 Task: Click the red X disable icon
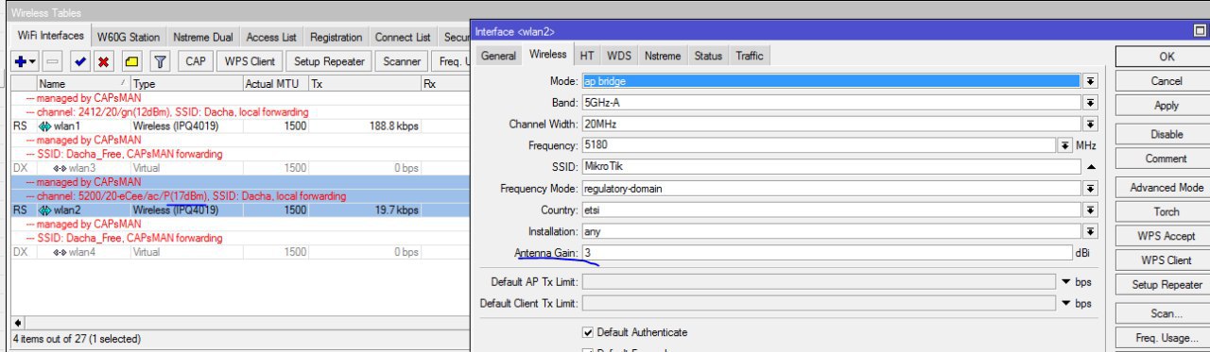pos(104,61)
